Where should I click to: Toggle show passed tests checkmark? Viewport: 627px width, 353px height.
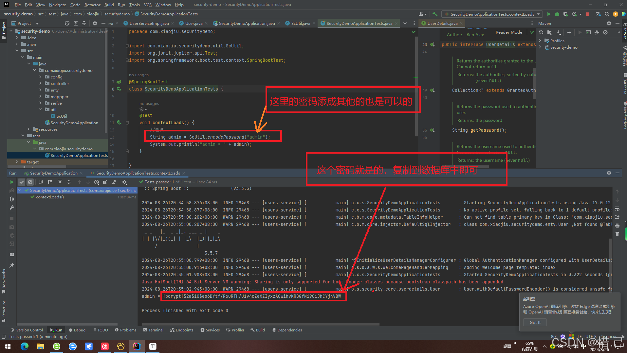tap(22, 182)
